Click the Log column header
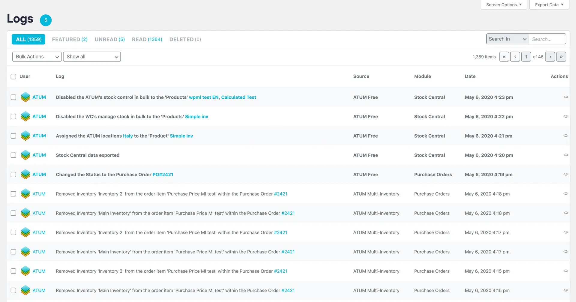 [60, 76]
